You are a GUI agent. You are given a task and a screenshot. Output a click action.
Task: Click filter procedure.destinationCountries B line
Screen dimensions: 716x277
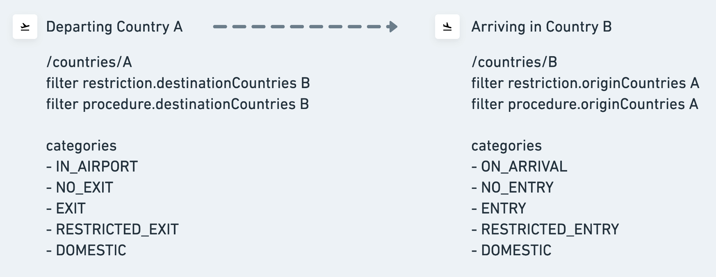click(178, 104)
